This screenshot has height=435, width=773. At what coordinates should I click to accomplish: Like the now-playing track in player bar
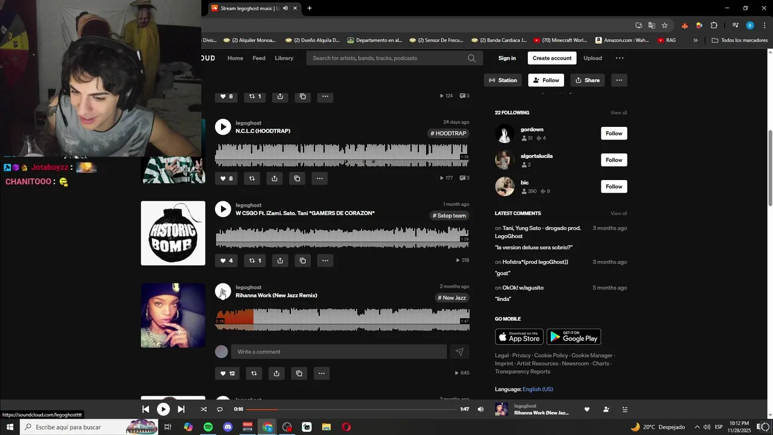[587, 409]
